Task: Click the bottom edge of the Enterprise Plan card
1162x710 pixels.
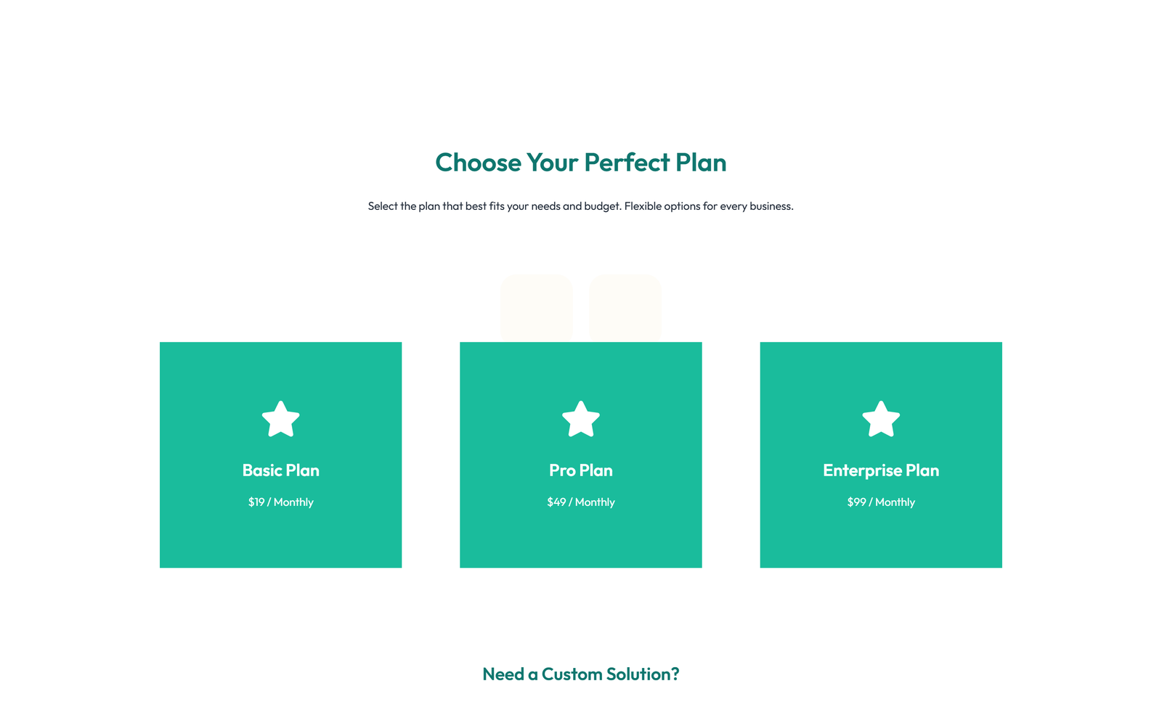Action: (x=881, y=565)
